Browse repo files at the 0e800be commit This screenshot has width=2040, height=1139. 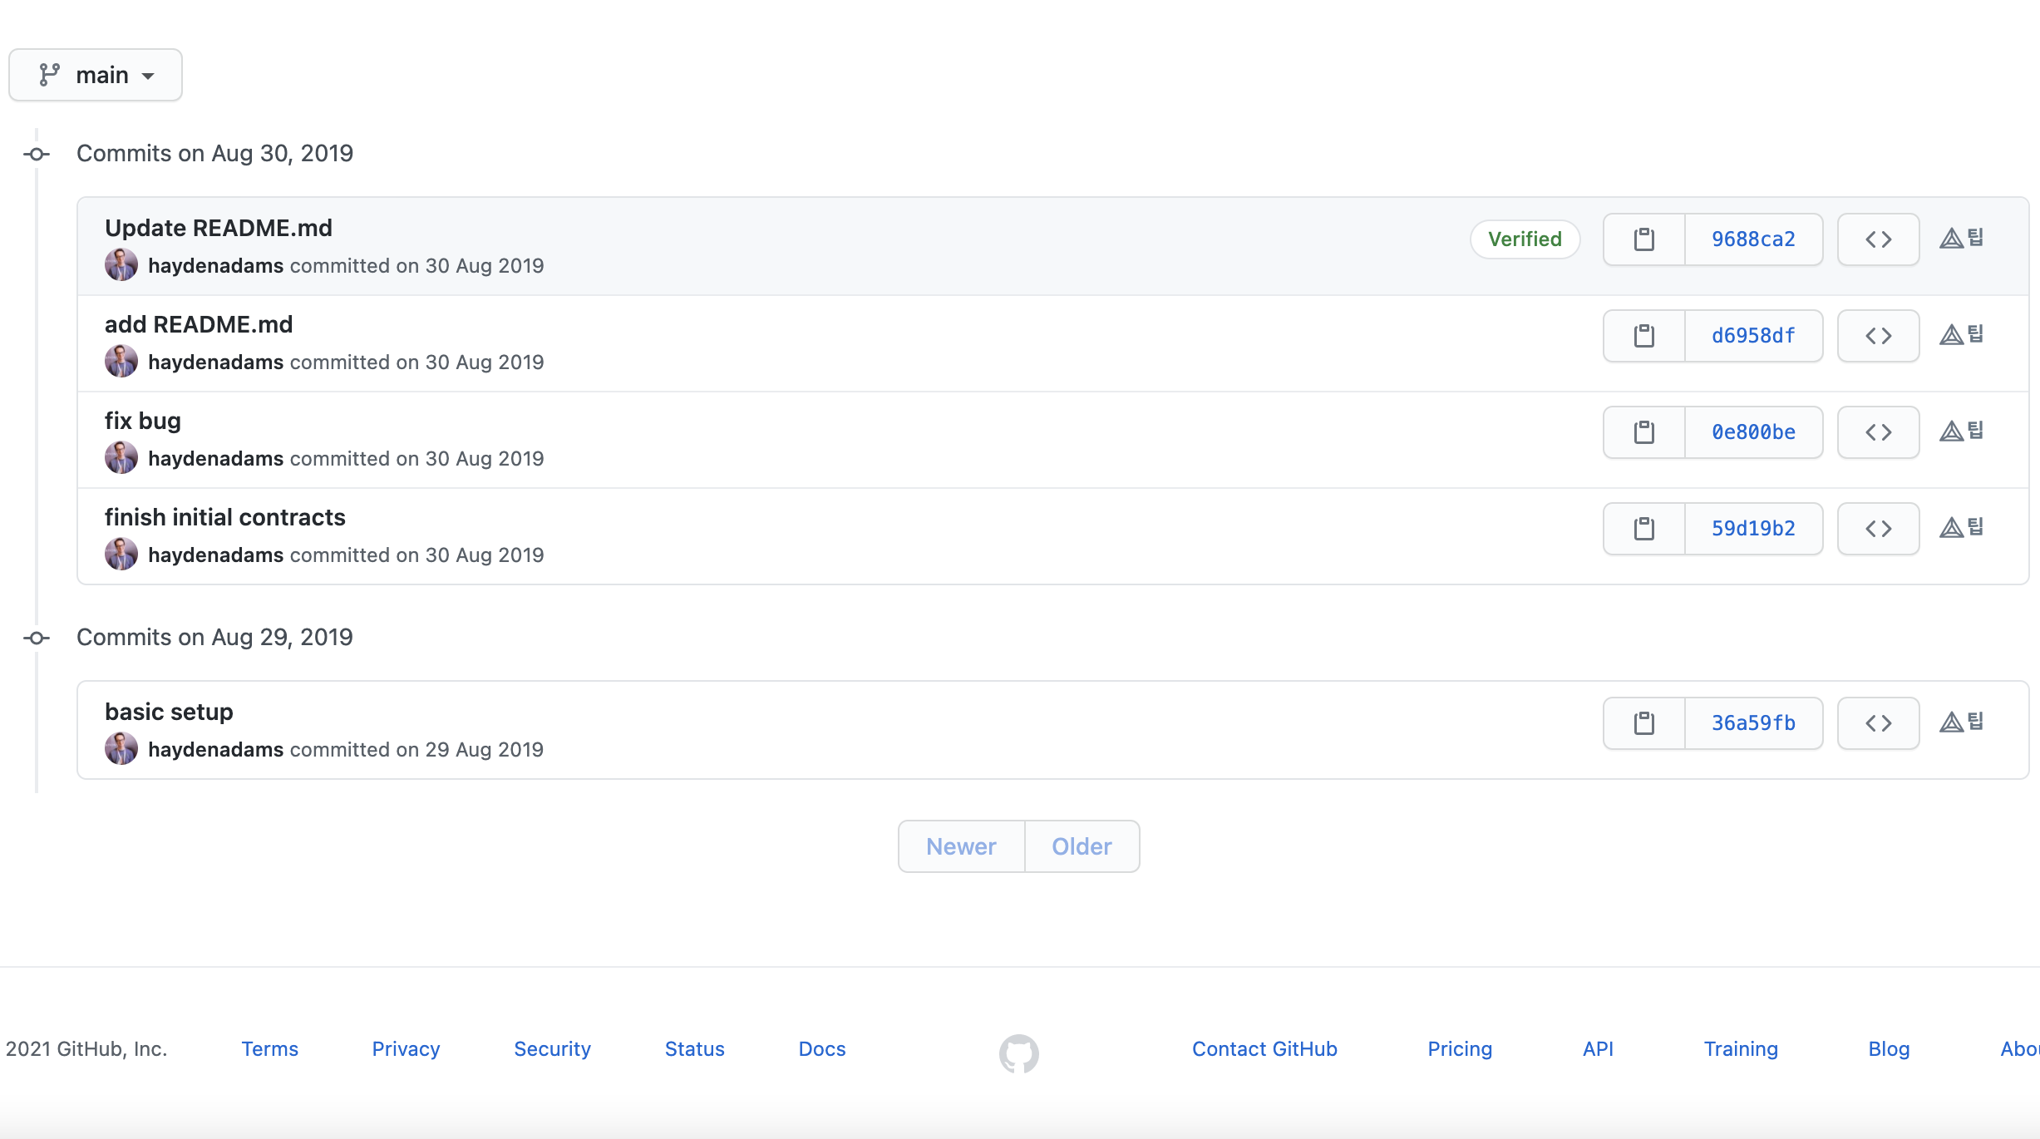pyautogui.click(x=1878, y=432)
